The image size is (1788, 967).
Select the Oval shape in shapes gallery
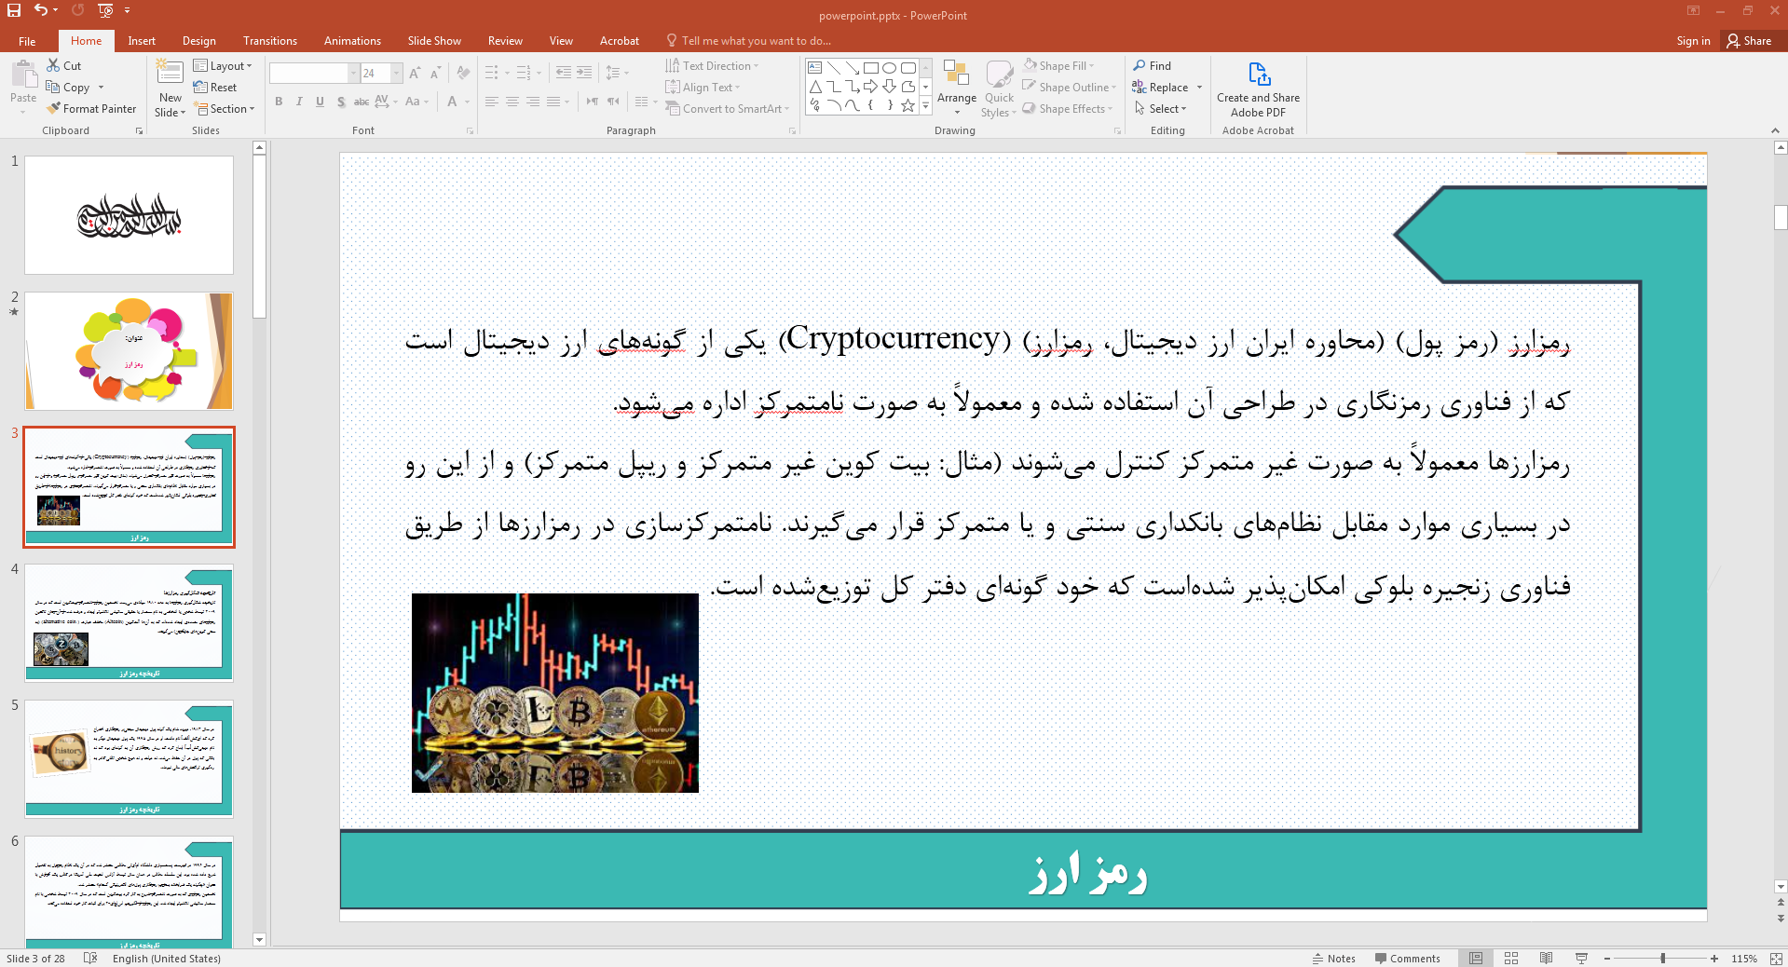(889, 68)
